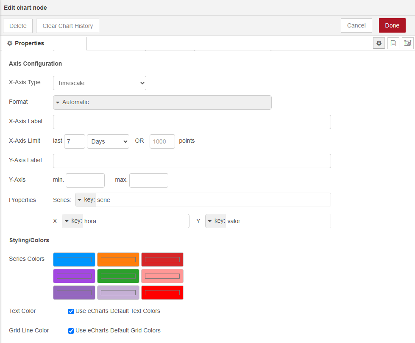Focus the X-Axis Label input field
415x343 pixels.
(192, 122)
